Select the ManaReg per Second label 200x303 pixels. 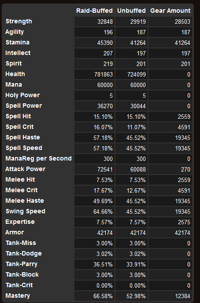[38, 158]
